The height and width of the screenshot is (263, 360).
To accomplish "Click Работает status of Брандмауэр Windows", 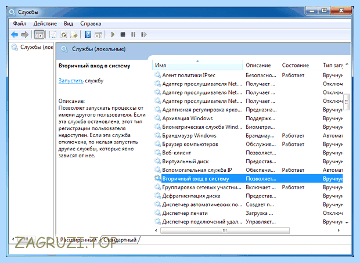I will click(293, 136).
